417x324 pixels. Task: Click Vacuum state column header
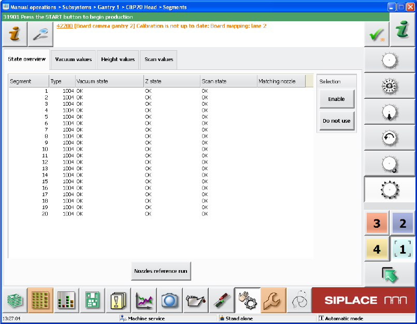109,81
